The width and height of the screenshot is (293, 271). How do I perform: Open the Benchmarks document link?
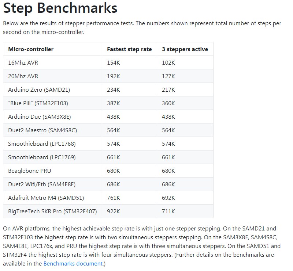pyautogui.click(x=73, y=264)
